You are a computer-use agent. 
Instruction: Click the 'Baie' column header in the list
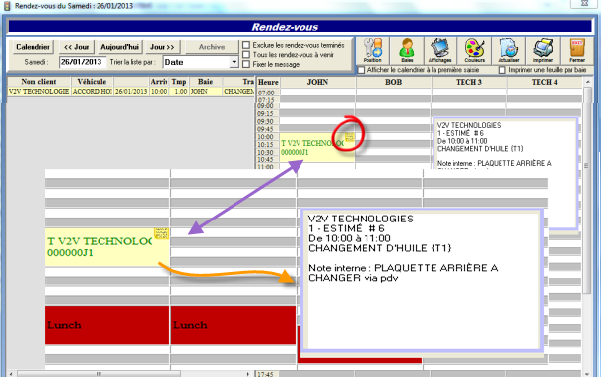coord(206,82)
